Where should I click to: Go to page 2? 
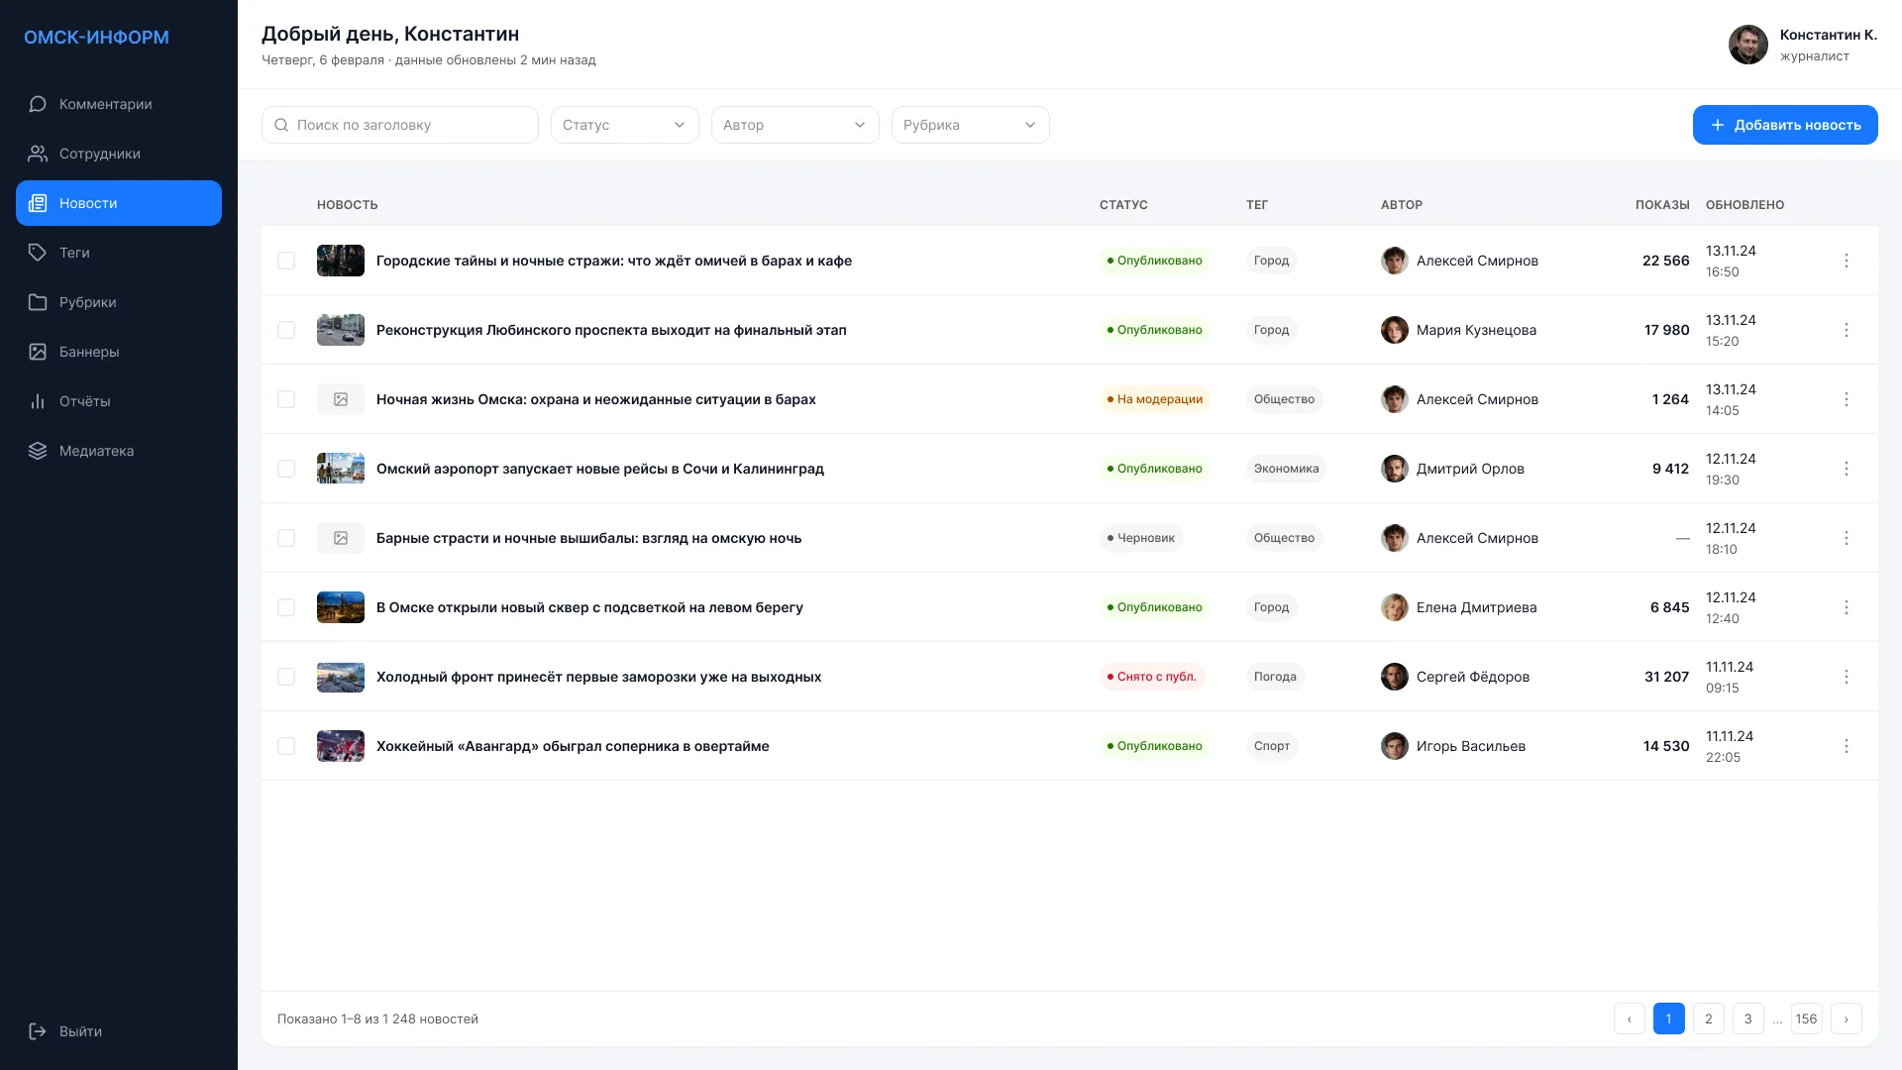1709,1018
